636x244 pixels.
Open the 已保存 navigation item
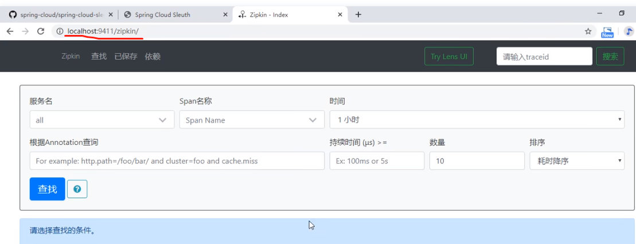pos(126,56)
